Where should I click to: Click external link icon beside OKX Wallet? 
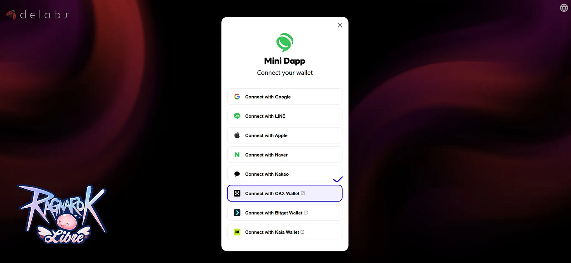click(303, 193)
